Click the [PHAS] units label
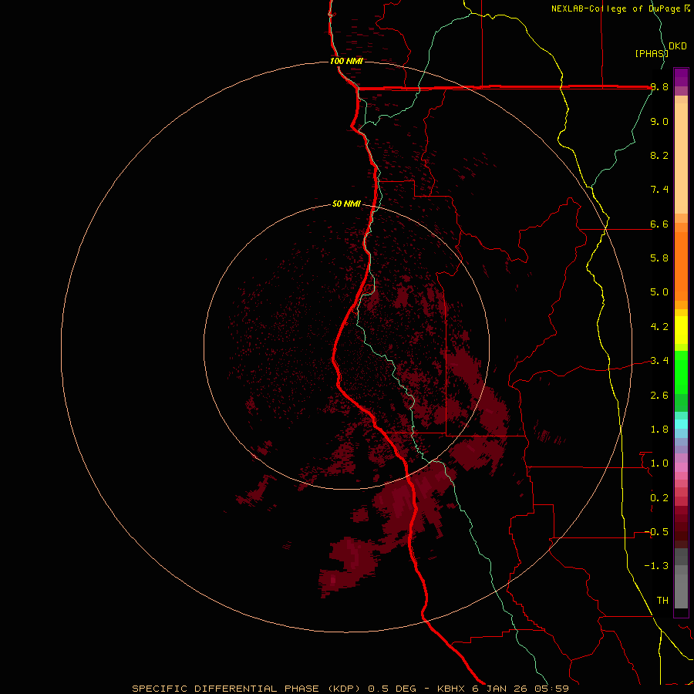 click(x=651, y=53)
